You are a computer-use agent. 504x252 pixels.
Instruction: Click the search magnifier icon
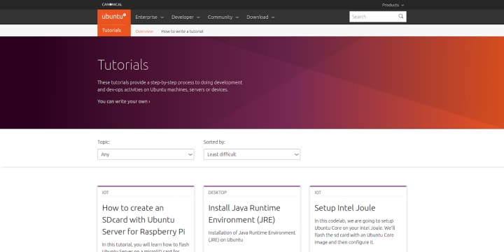(401, 16)
